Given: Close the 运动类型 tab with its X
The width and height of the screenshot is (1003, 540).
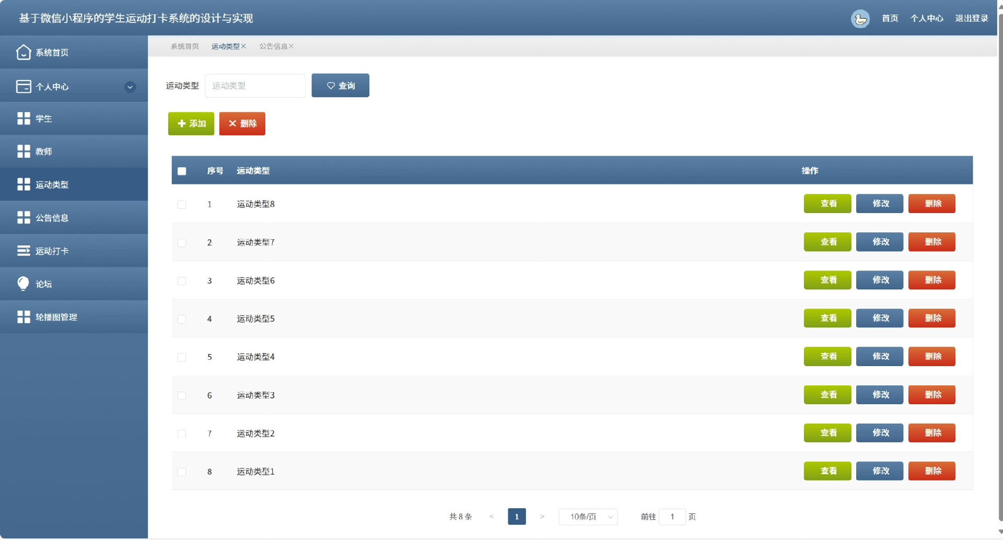Looking at the screenshot, I should click(x=243, y=46).
